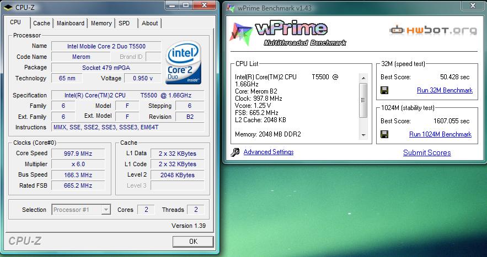The image size is (487, 257).
Task: Switch to the Memory tab
Action: pyautogui.click(x=101, y=23)
